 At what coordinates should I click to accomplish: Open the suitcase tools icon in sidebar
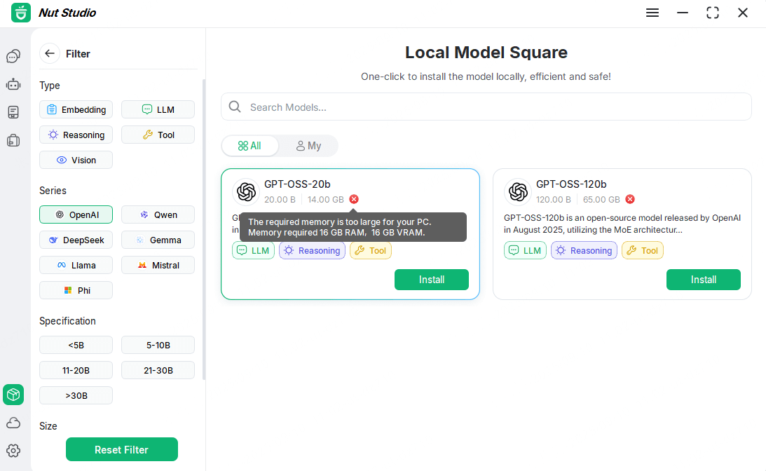point(13,141)
